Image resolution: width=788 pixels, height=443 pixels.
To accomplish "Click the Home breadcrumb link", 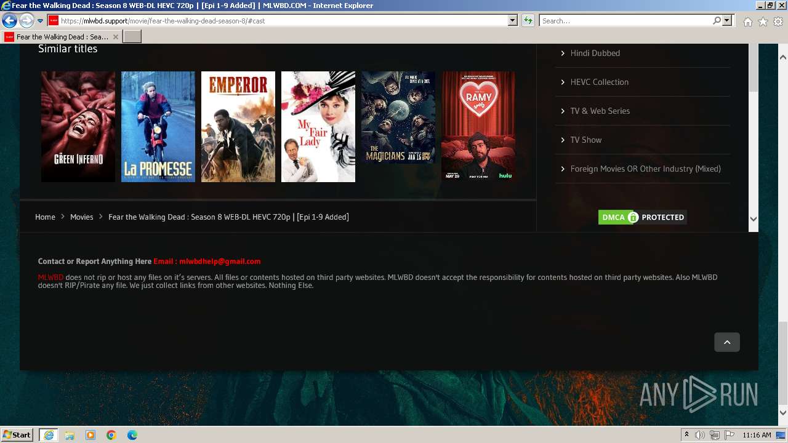I will click(45, 217).
